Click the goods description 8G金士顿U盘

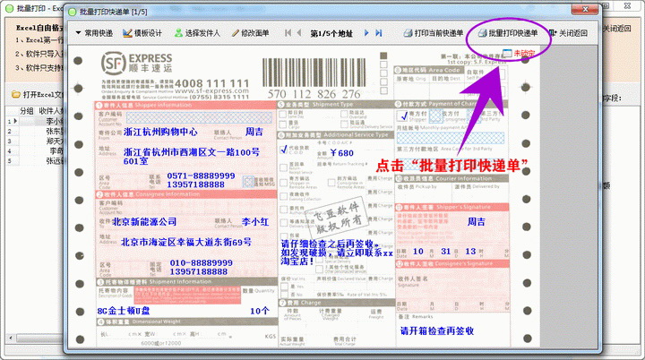(124, 311)
